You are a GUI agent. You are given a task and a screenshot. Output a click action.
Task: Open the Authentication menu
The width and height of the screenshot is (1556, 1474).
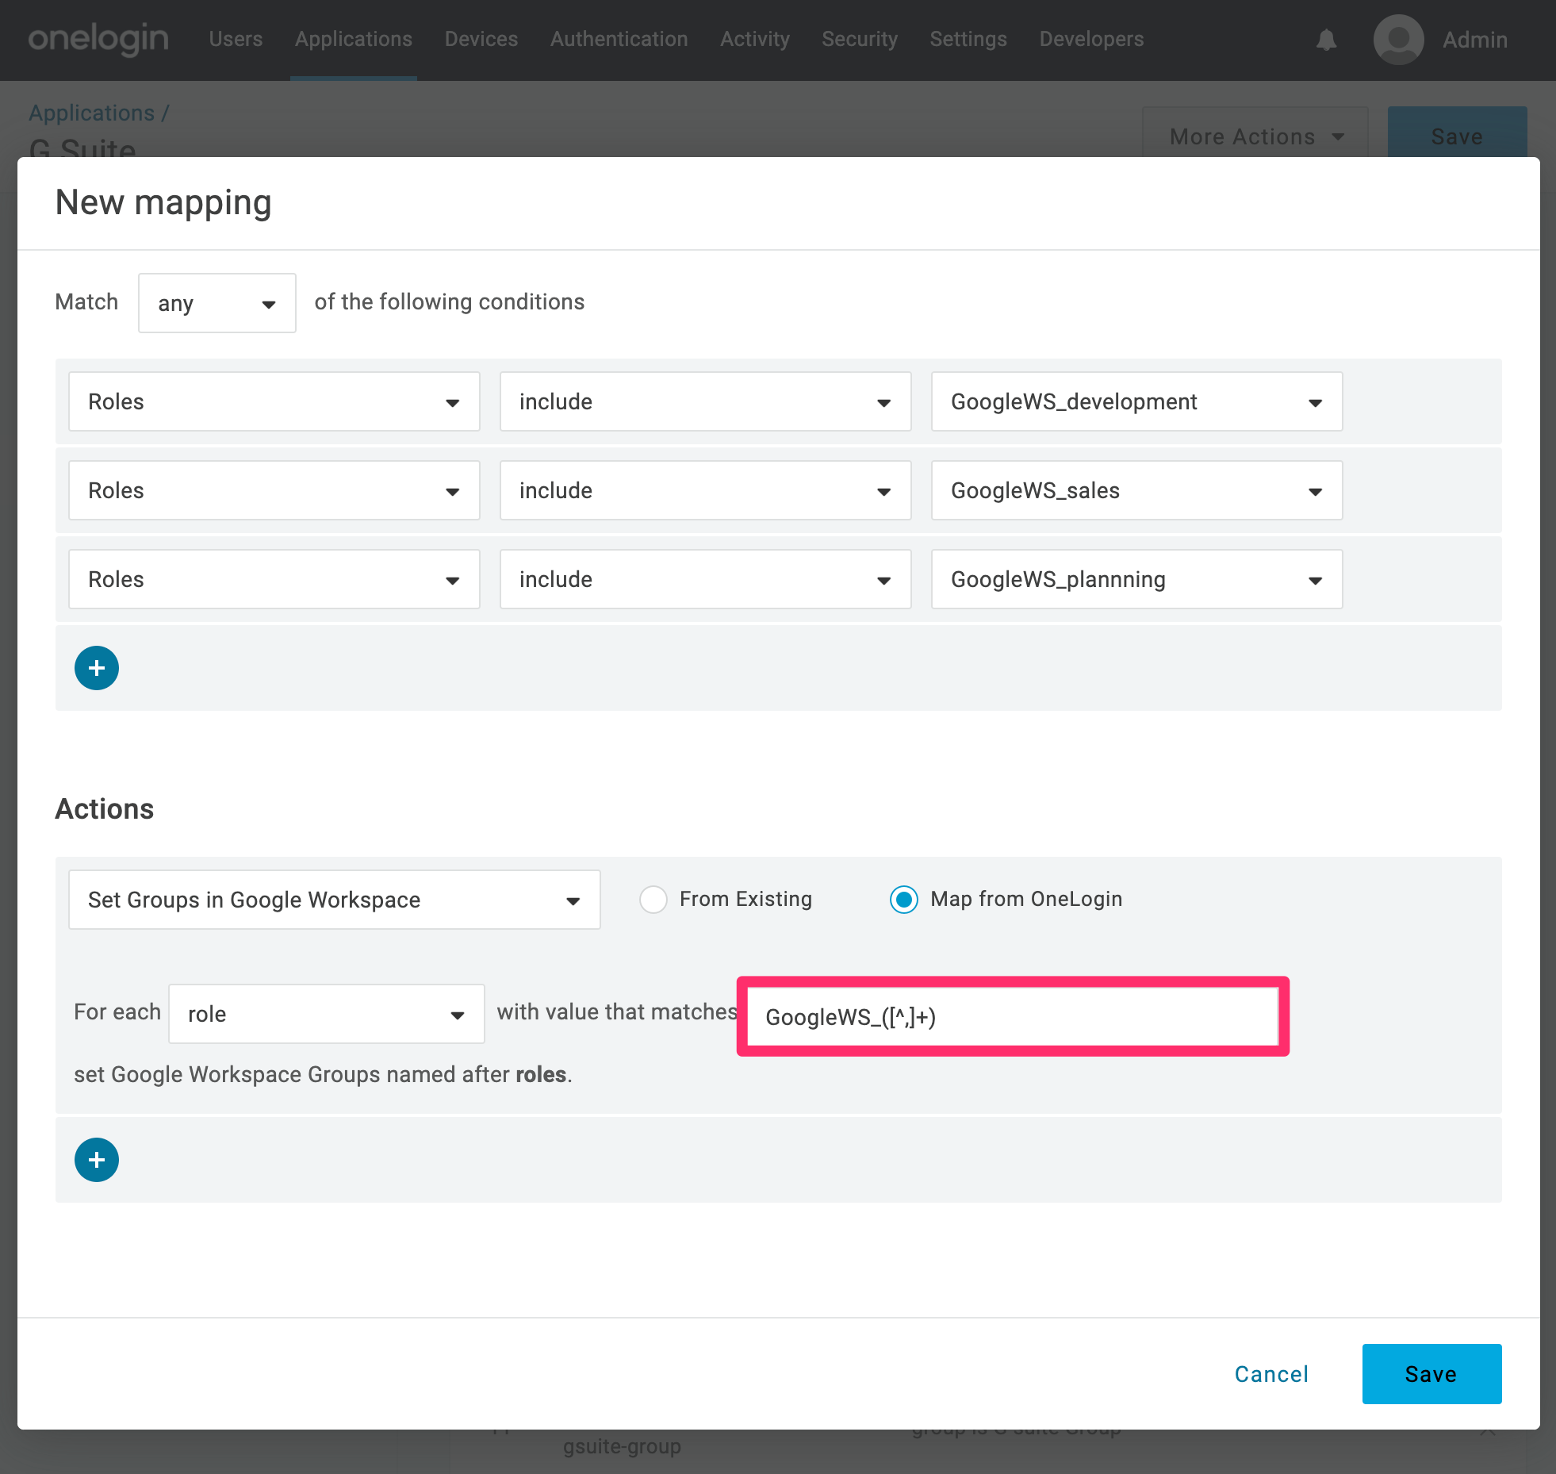point(619,39)
